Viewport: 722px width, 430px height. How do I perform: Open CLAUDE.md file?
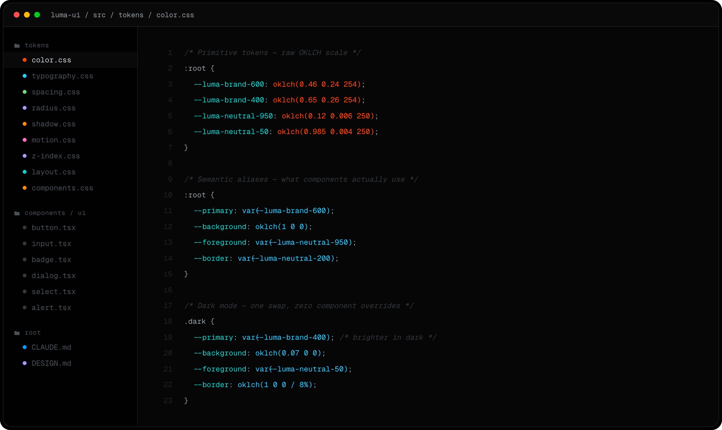70,347
